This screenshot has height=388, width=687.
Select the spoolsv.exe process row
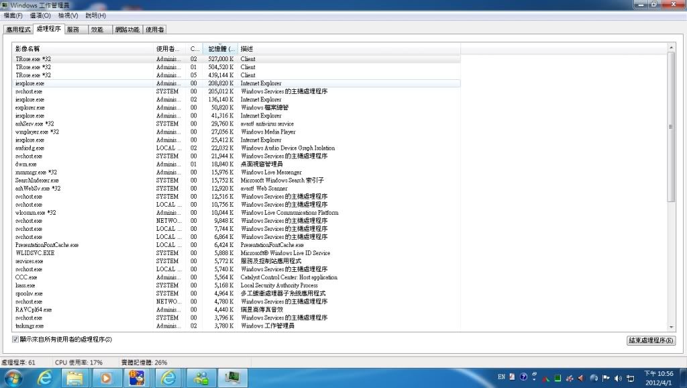[x=237, y=293]
